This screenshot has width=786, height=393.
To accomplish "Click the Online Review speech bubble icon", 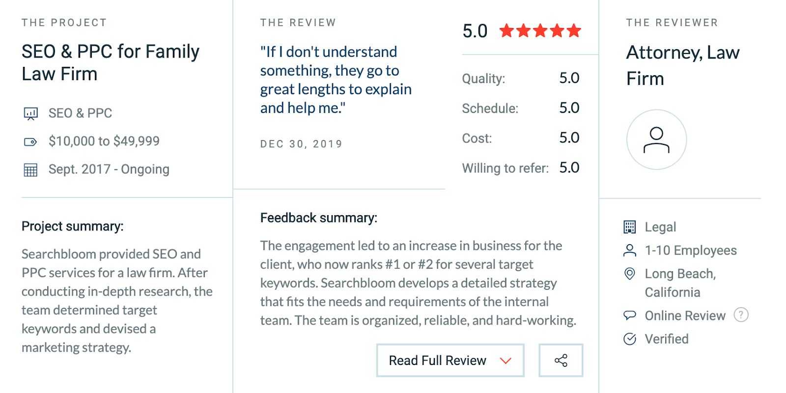I will click(x=630, y=315).
